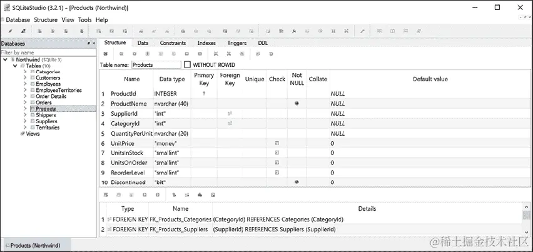Switch to the Indexes tab
Image resolution: width=533 pixels, height=252 pixels.
click(x=206, y=43)
